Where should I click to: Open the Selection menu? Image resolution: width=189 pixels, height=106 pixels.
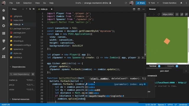(27, 3)
